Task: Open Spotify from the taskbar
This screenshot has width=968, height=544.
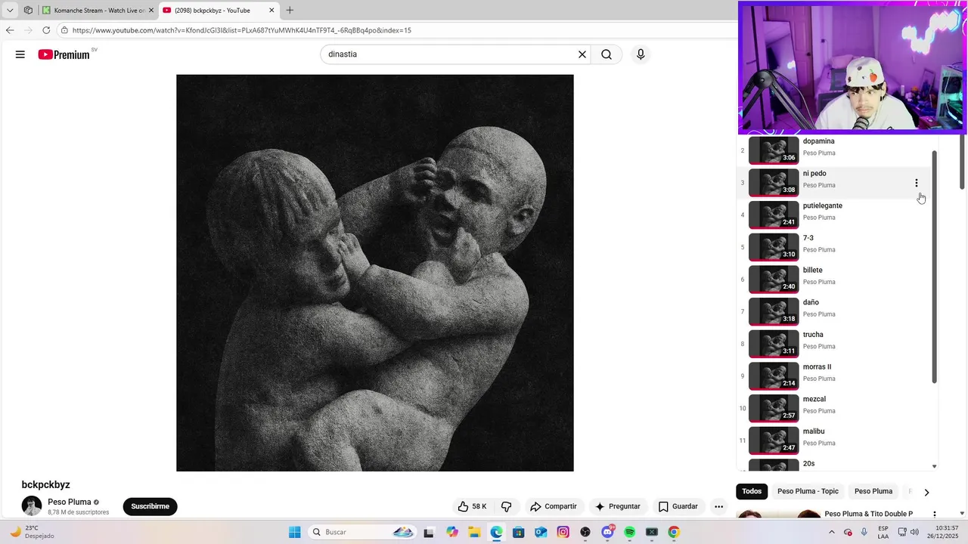Action: click(629, 532)
